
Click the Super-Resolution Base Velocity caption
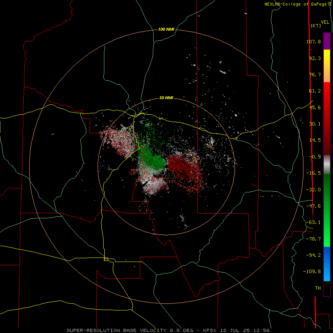click(x=168, y=330)
